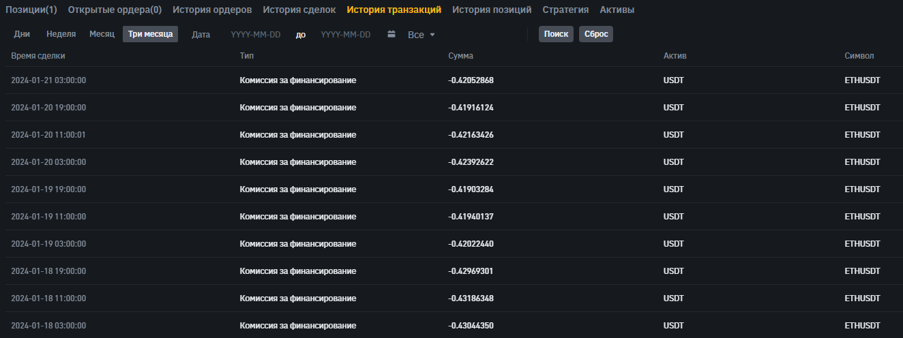Switch to История сделок tab
This screenshot has width=903, height=338.
tap(299, 10)
